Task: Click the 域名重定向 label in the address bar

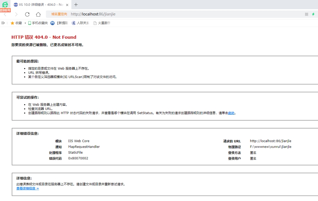Action: tap(59, 14)
